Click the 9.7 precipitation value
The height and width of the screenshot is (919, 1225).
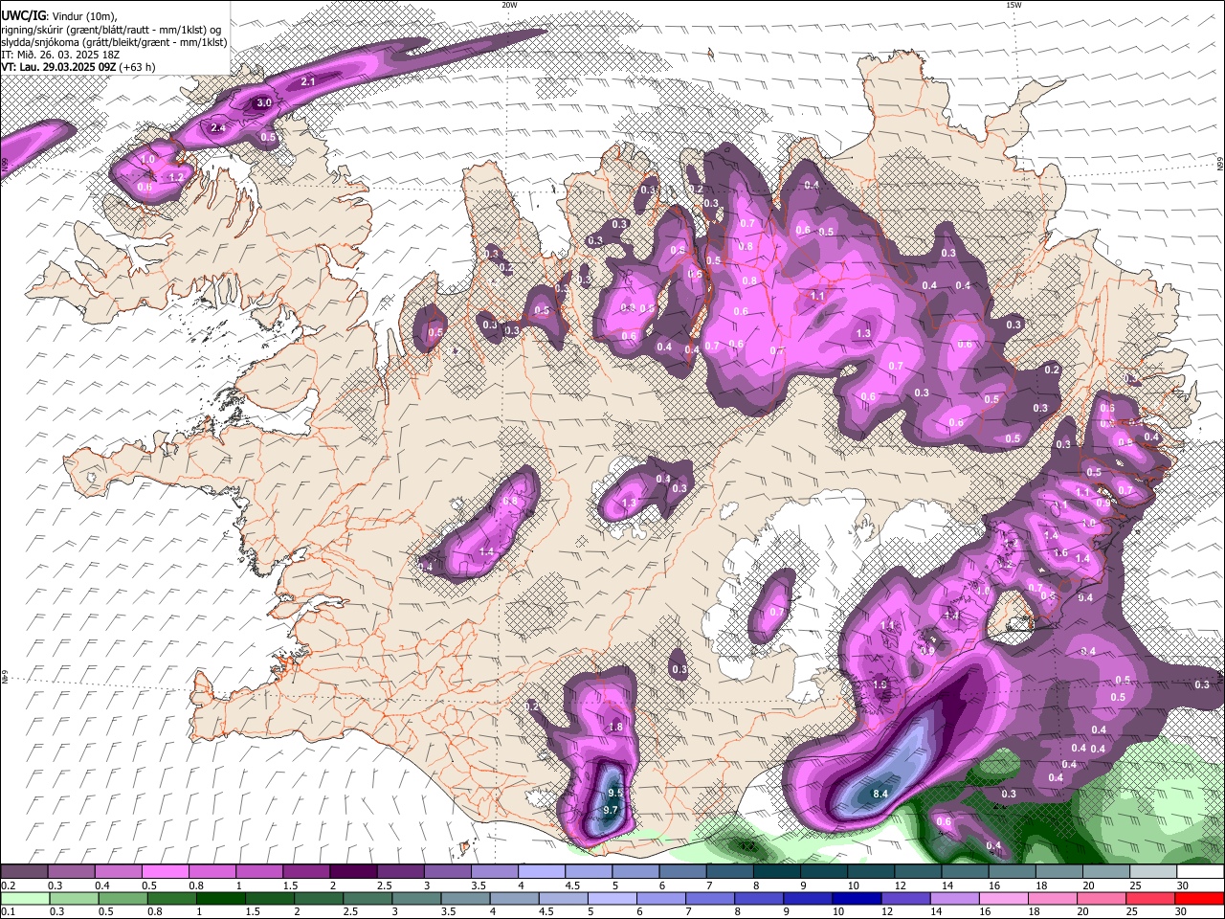click(x=612, y=810)
